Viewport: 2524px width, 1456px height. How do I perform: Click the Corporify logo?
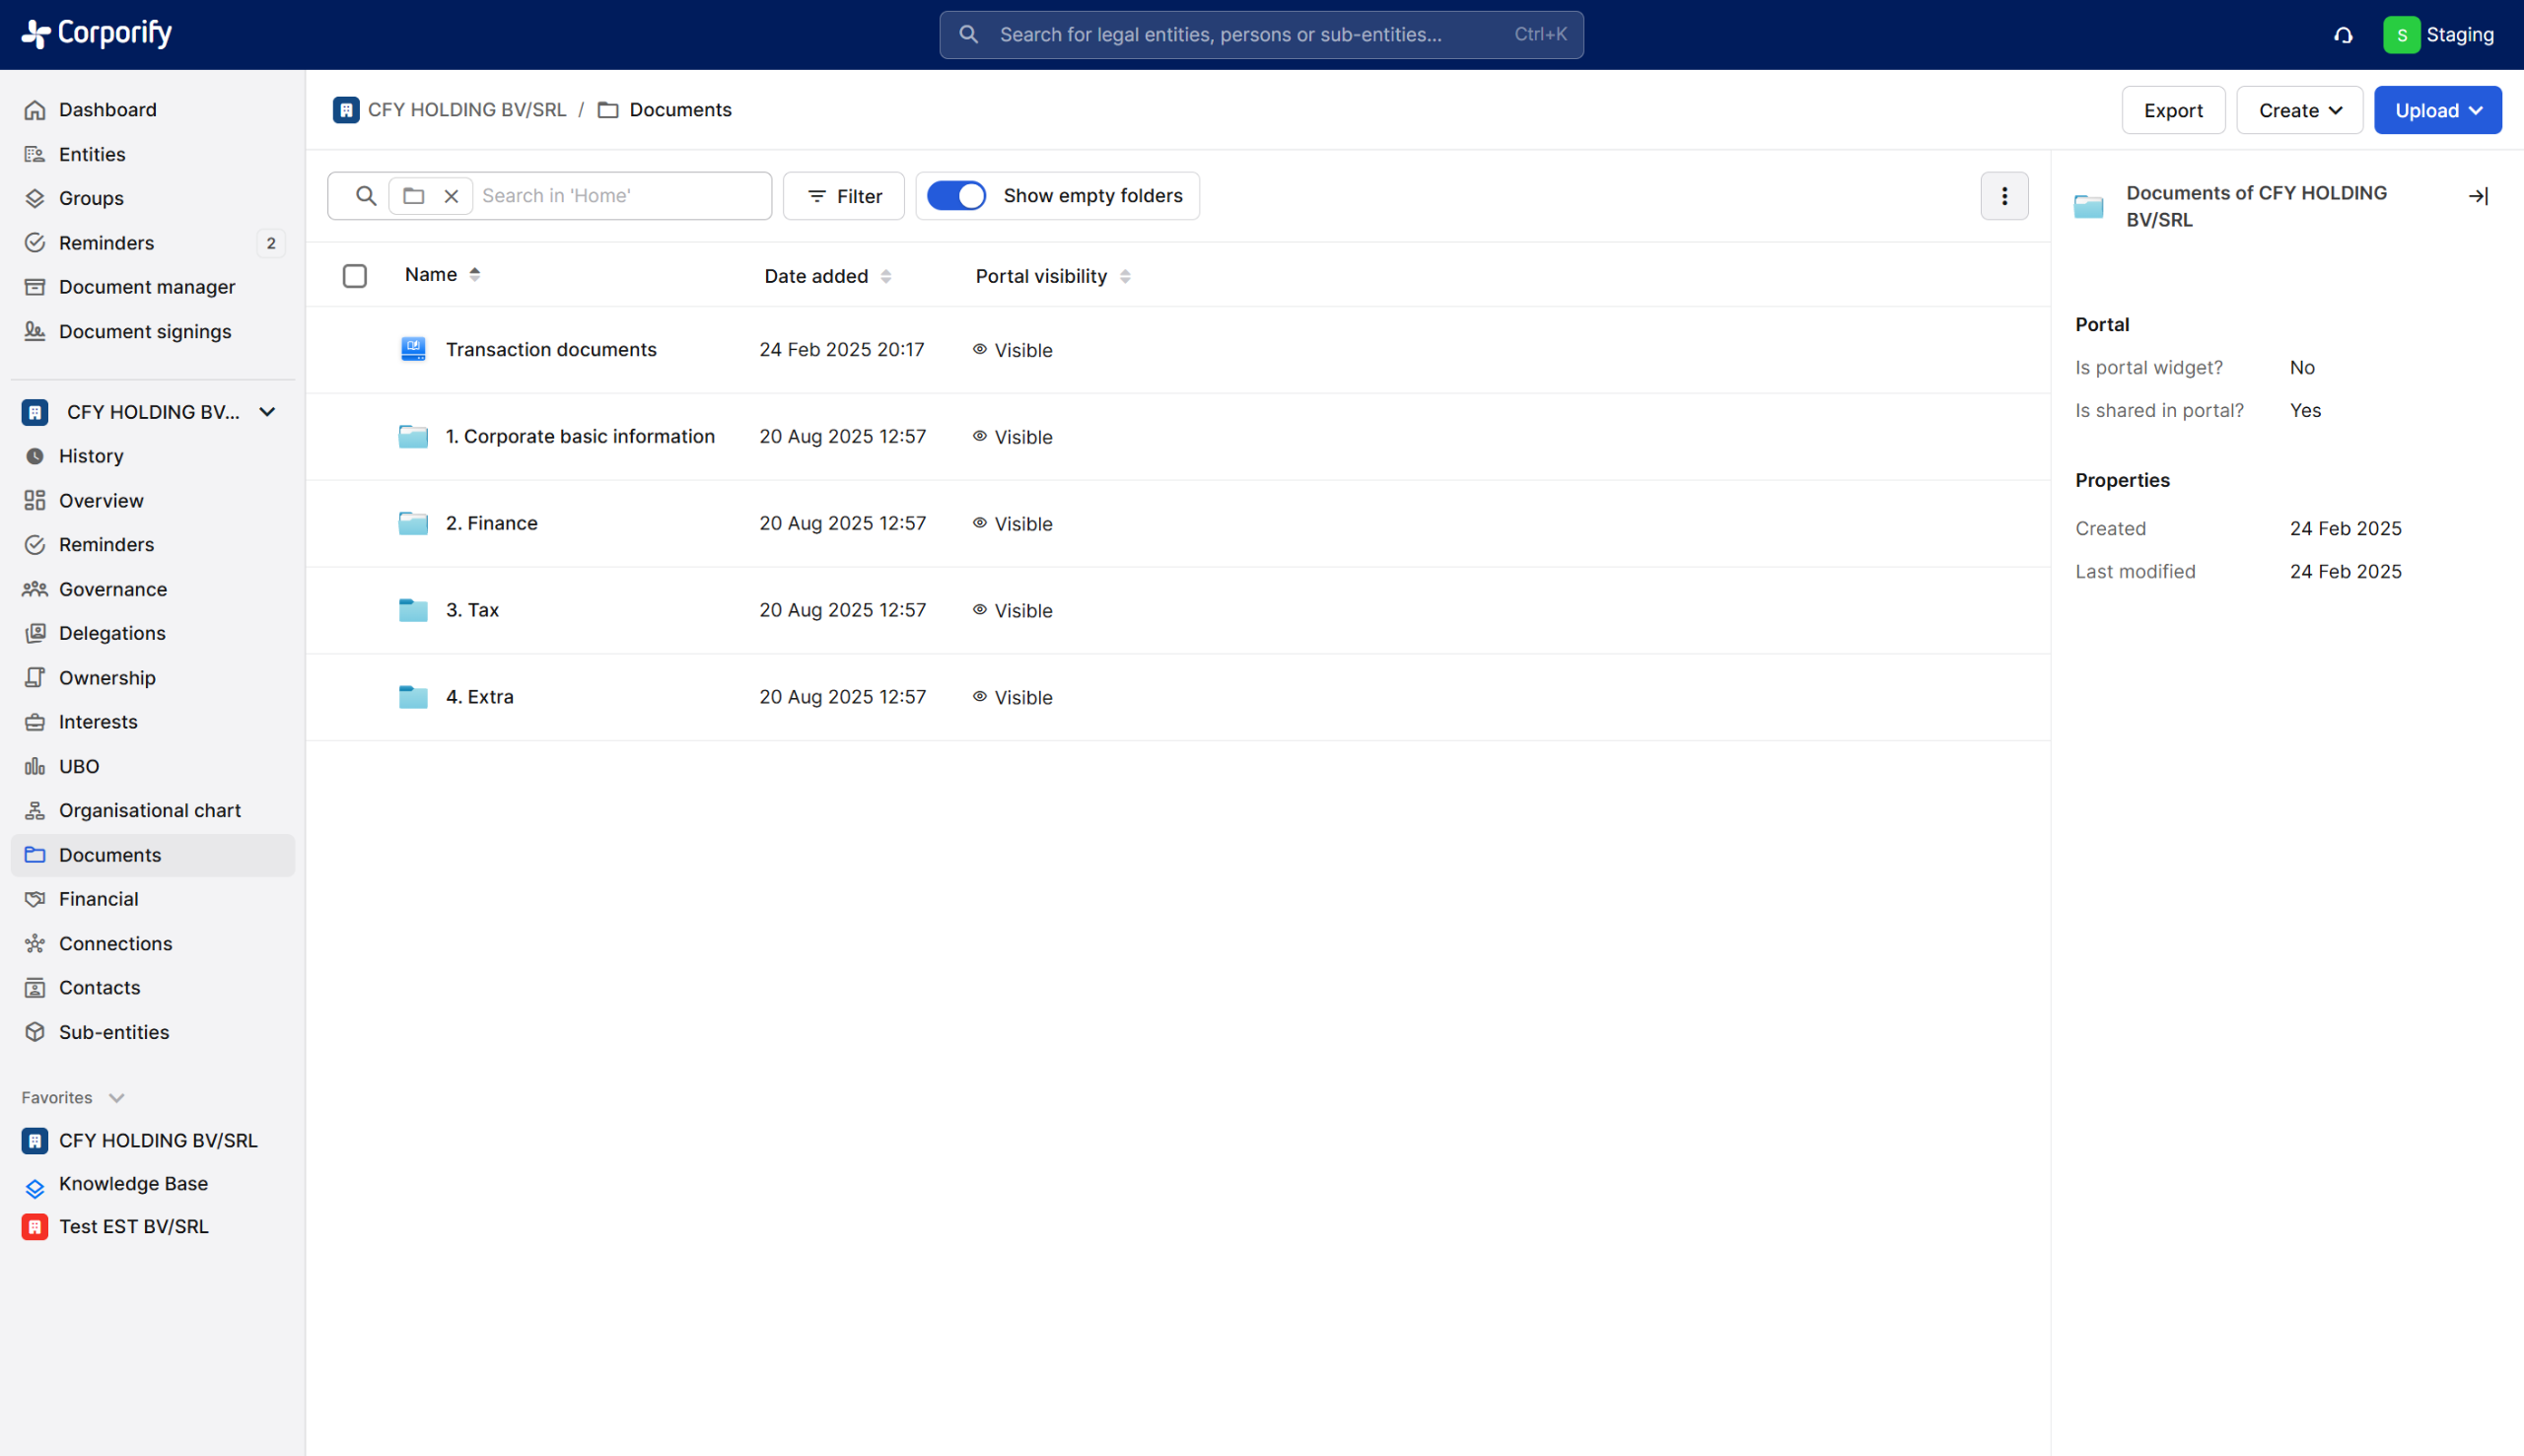click(x=97, y=34)
